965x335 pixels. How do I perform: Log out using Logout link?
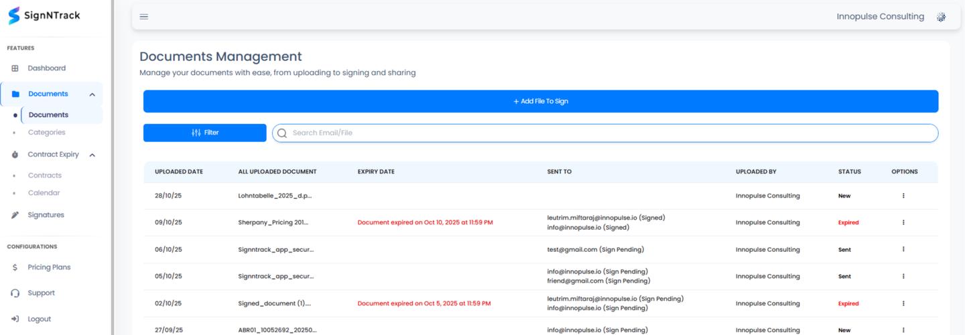tap(39, 319)
